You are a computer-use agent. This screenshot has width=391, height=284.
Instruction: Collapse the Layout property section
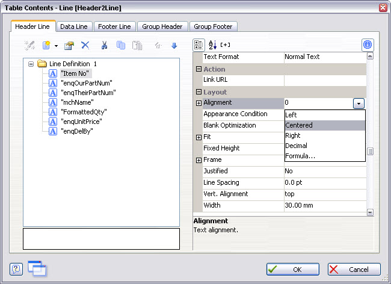(x=199, y=92)
